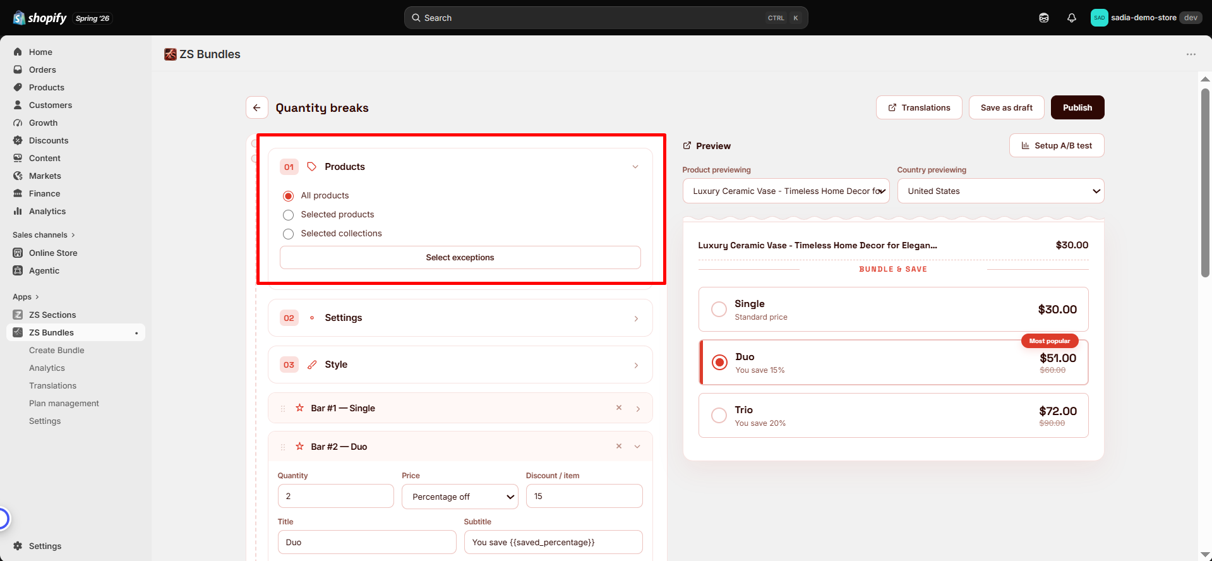Remove Bar #2 — Duo with the X
Image resolution: width=1212 pixels, height=561 pixels.
619,447
